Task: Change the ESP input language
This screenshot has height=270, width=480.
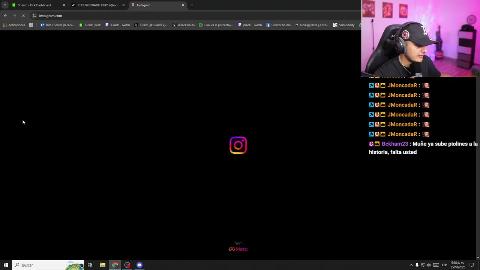Action: point(444,265)
